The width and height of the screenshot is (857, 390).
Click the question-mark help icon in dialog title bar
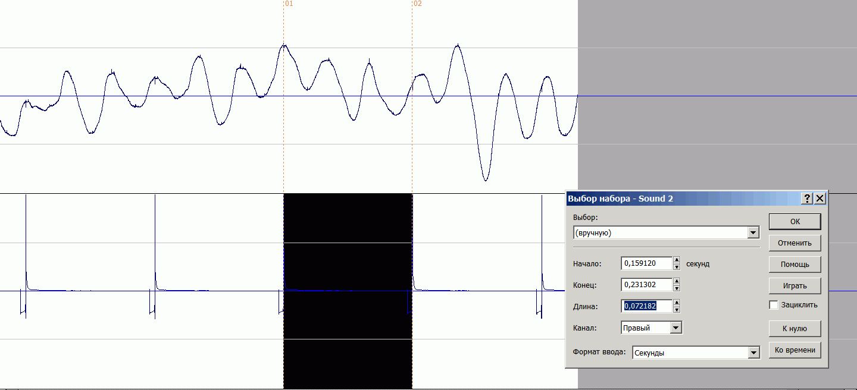[x=808, y=199]
